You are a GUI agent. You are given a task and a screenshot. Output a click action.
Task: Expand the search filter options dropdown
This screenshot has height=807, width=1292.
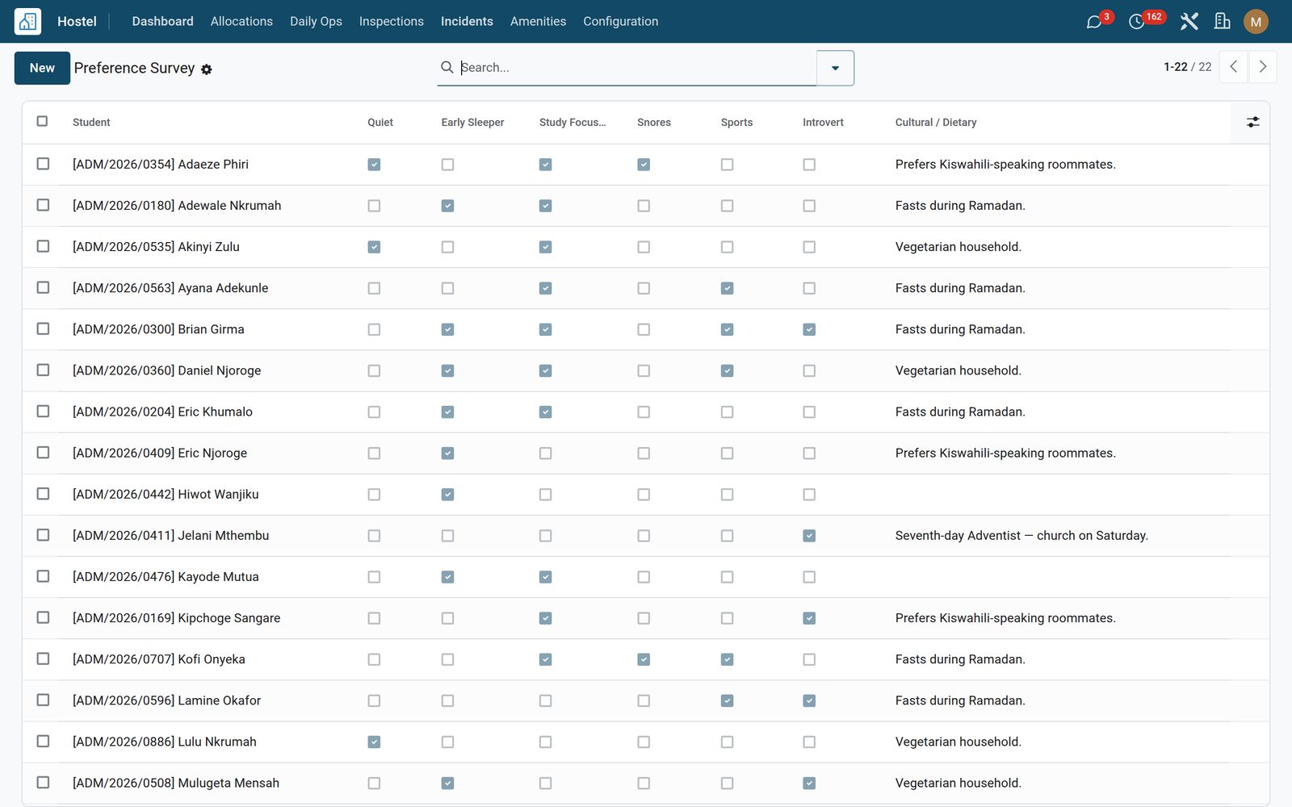tap(835, 68)
